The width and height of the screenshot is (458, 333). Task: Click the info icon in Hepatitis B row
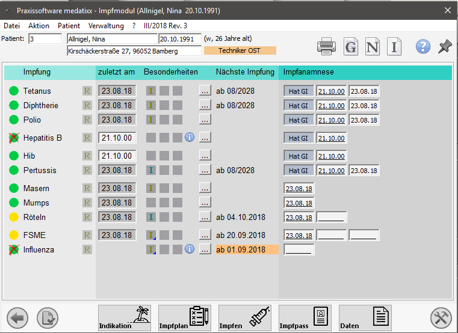(x=189, y=138)
